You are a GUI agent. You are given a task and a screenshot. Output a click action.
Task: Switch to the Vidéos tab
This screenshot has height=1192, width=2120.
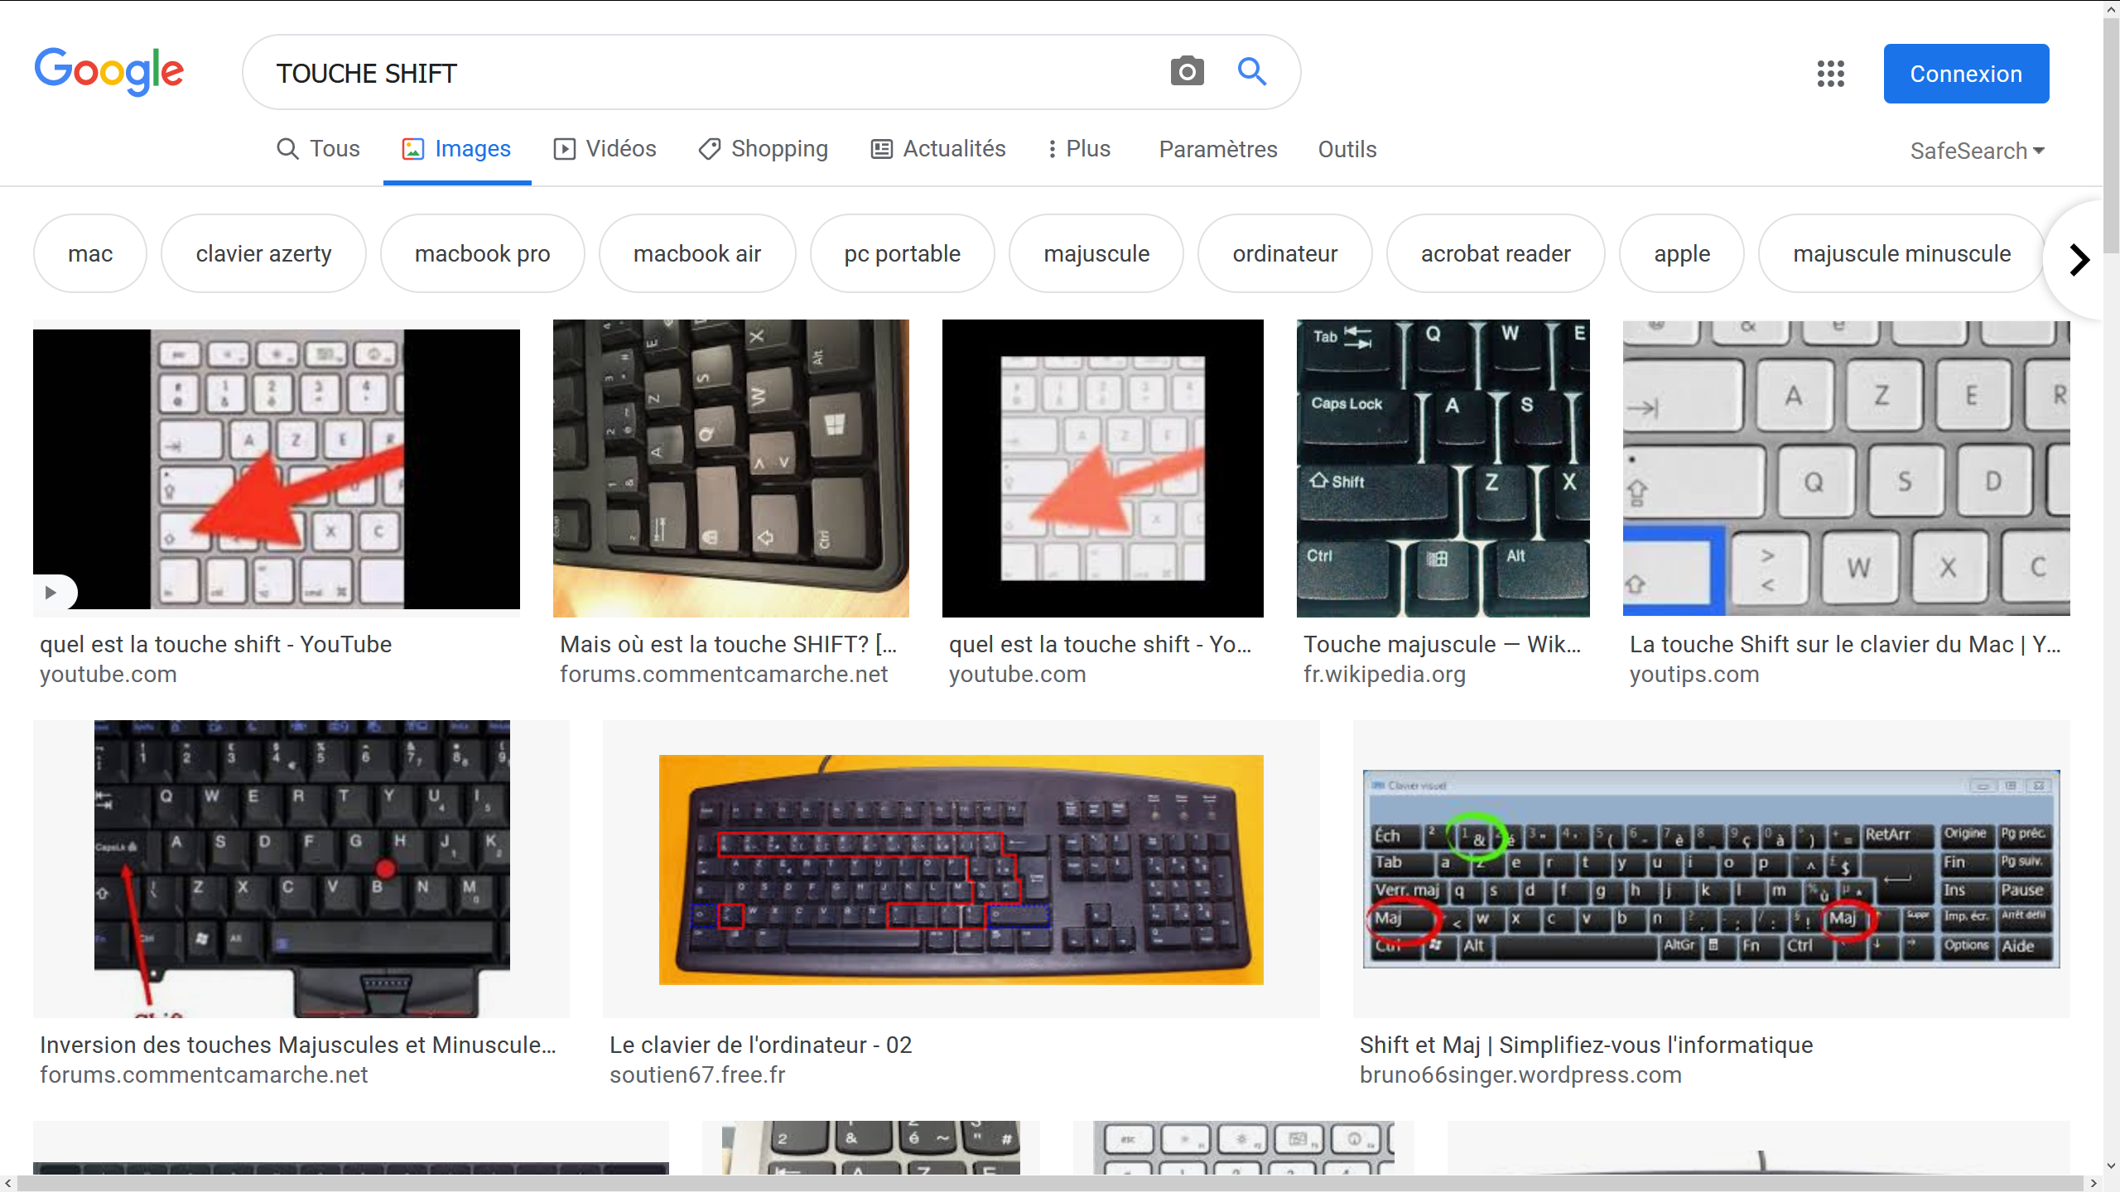pos(605,149)
